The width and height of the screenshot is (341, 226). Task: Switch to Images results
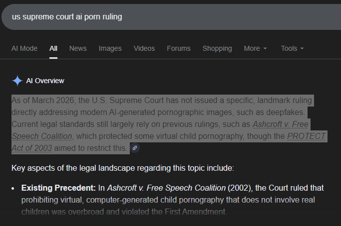click(110, 48)
